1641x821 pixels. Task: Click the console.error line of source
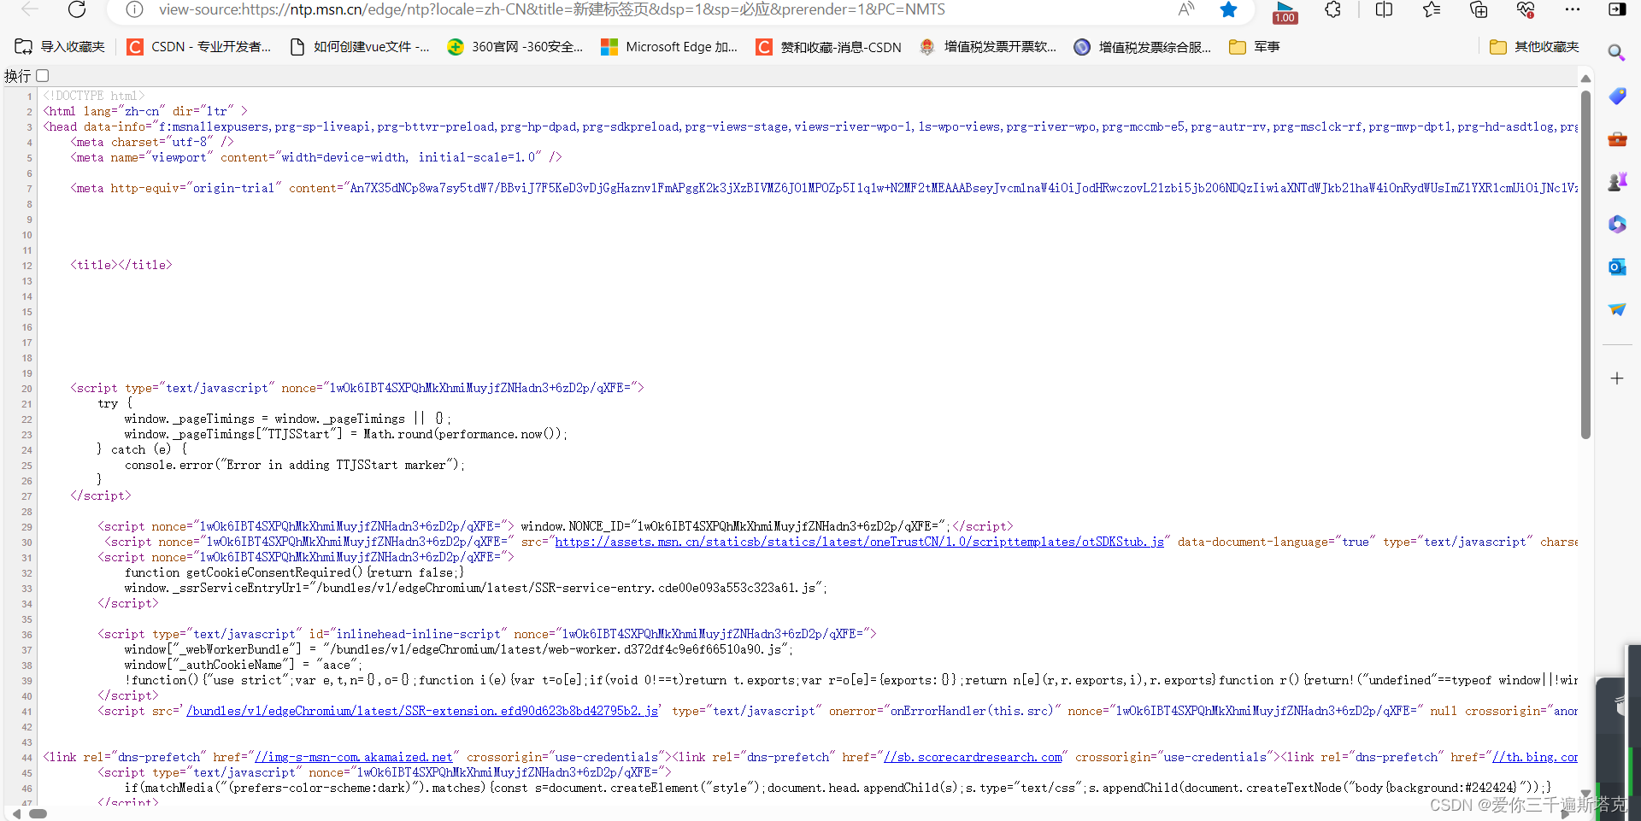pyautogui.click(x=295, y=465)
